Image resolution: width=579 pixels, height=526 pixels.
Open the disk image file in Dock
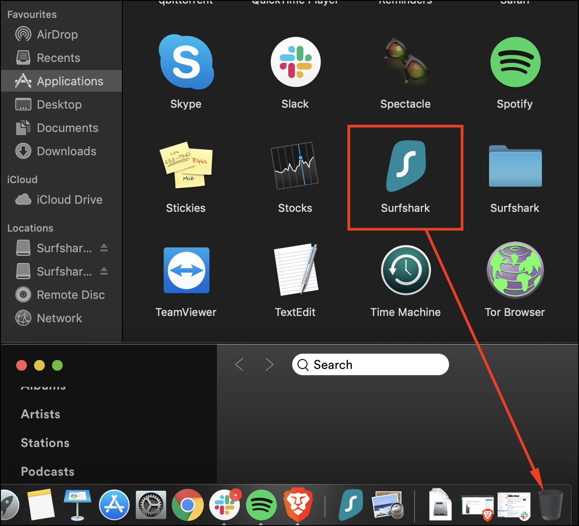tap(441, 505)
